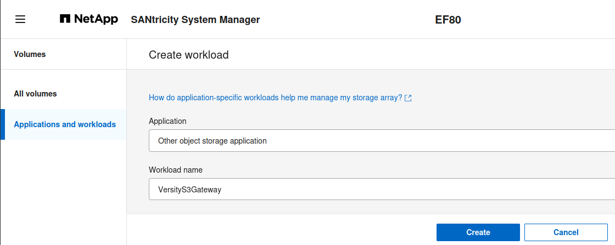Click the Workload name label
This screenshot has width=615, height=245.
[x=176, y=170]
